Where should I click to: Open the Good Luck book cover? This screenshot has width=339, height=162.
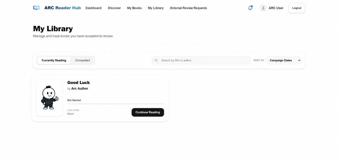click(x=49, y=98)
